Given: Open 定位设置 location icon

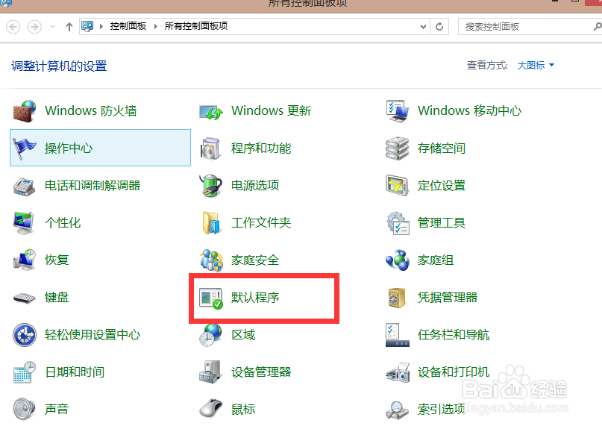Looking at the screenshot, I should (x=397, y=186).
